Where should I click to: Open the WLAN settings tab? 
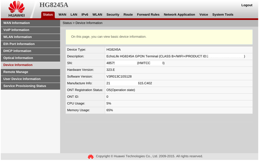pyautogui.click(x=97, y=15)
